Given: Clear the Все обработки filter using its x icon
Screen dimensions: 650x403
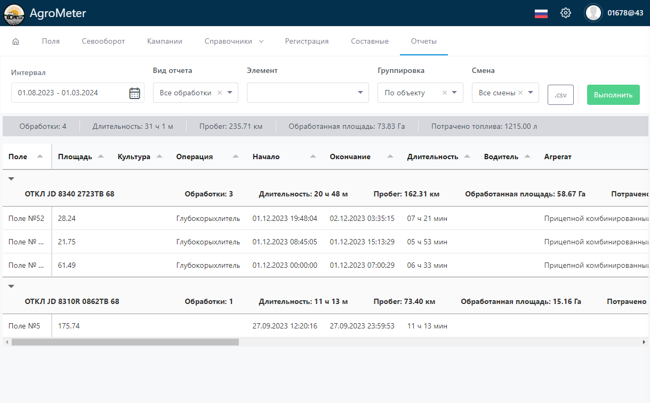Looking at the screenshot, I should [x=220, y=92].
